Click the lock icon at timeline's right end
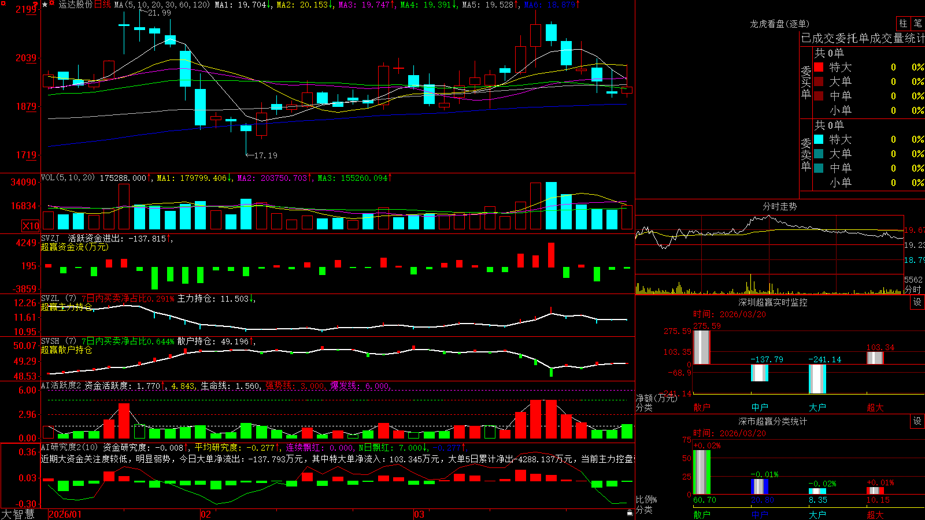 tap(630, 512)
